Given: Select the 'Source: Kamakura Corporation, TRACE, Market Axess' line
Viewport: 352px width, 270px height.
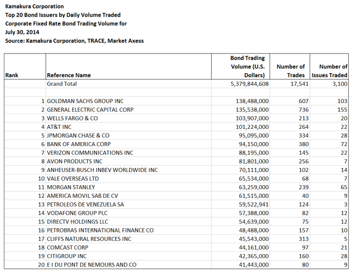Looking at the screenshot, I should (x=74, y=41).
